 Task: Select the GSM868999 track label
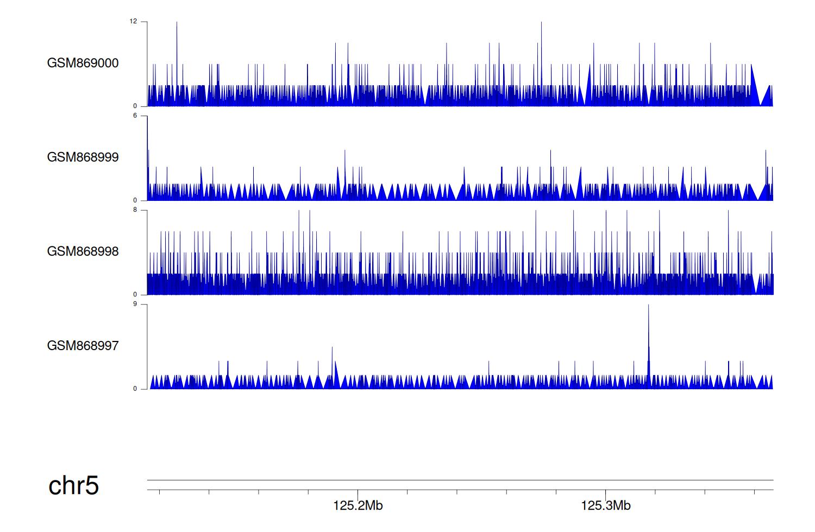tap(83, 157)
